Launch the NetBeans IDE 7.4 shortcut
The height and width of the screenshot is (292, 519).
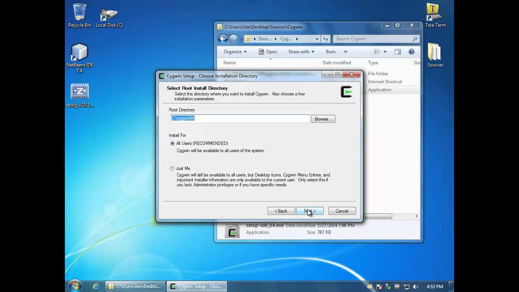coord(79,58)
